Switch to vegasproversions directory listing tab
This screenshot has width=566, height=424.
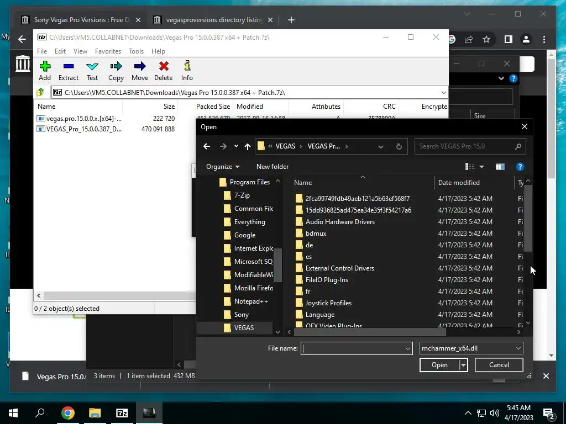[214, 20]
